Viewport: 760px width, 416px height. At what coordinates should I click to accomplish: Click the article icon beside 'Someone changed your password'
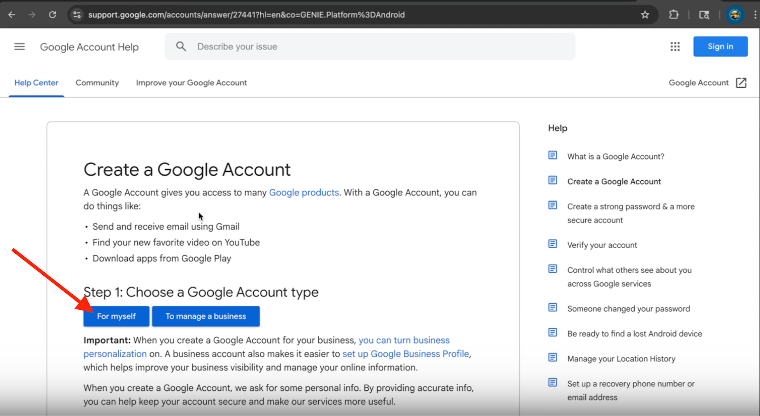[552, 307]
